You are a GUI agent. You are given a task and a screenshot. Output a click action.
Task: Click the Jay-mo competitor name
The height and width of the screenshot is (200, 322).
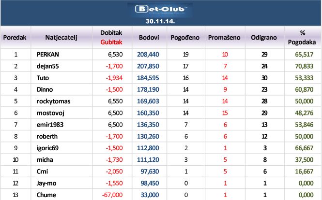46,183
